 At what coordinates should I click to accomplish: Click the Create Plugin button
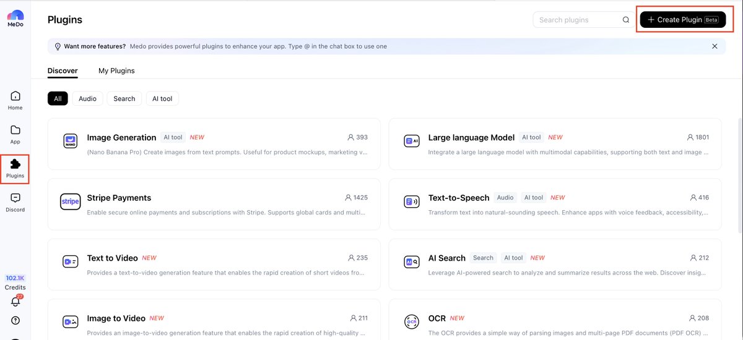coord(683,20)
